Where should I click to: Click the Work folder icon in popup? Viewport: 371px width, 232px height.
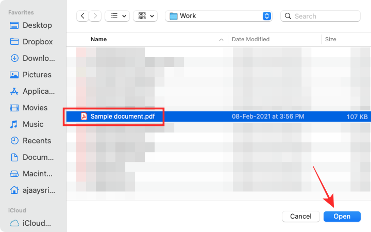point(174,16)
